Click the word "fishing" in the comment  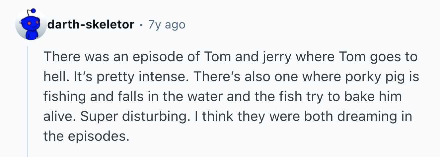[63, 97]
